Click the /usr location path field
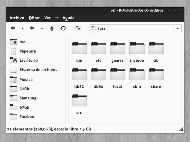The image size is (190, 142). (131, 28)
